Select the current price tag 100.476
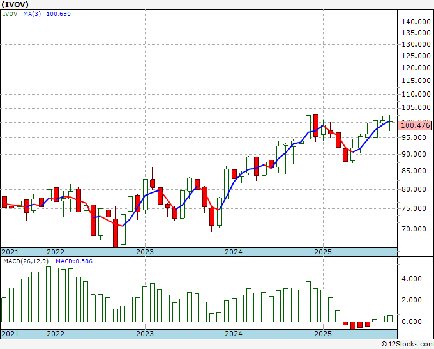This screenshot has height=349, width=434. (x=415, y=125)
